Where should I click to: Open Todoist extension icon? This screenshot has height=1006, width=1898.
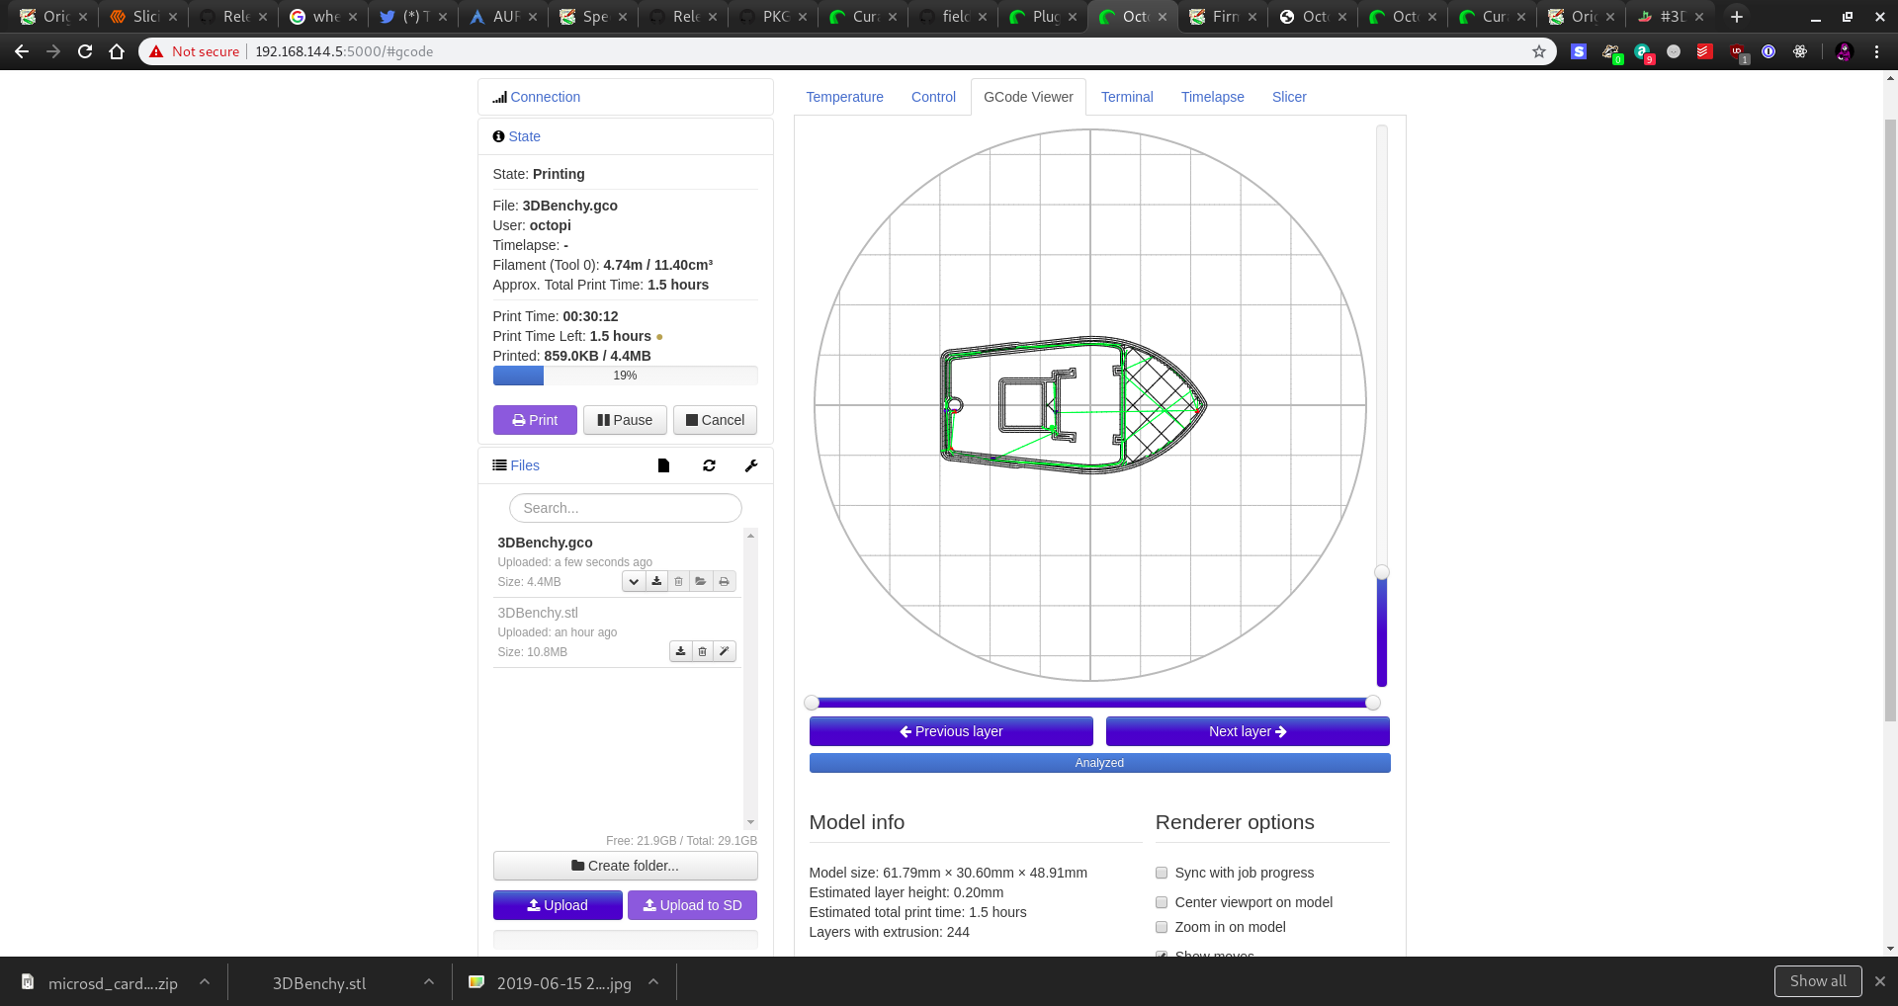1705,51
